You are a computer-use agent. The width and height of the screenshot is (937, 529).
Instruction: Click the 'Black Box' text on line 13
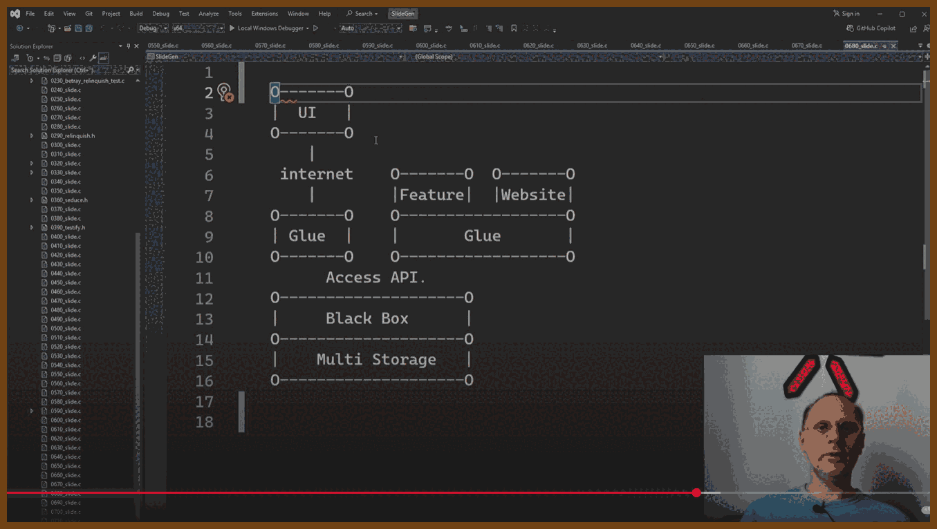[367, 318]
